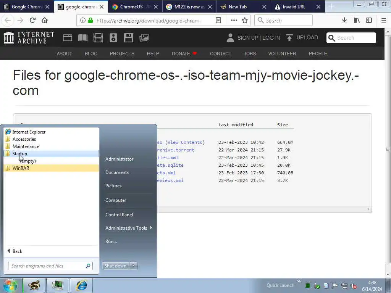Expand the WinRAR folder in Start menu

(51, 168)
